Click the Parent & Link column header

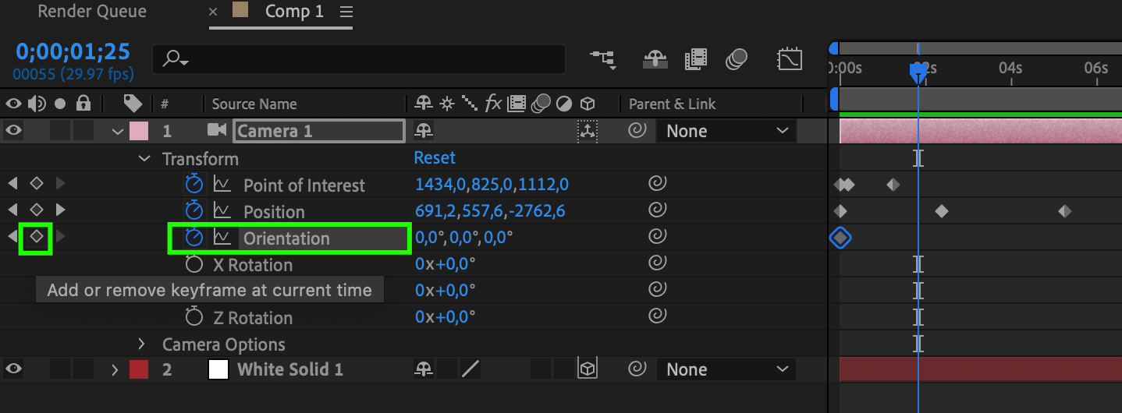(x=673, y=104)
